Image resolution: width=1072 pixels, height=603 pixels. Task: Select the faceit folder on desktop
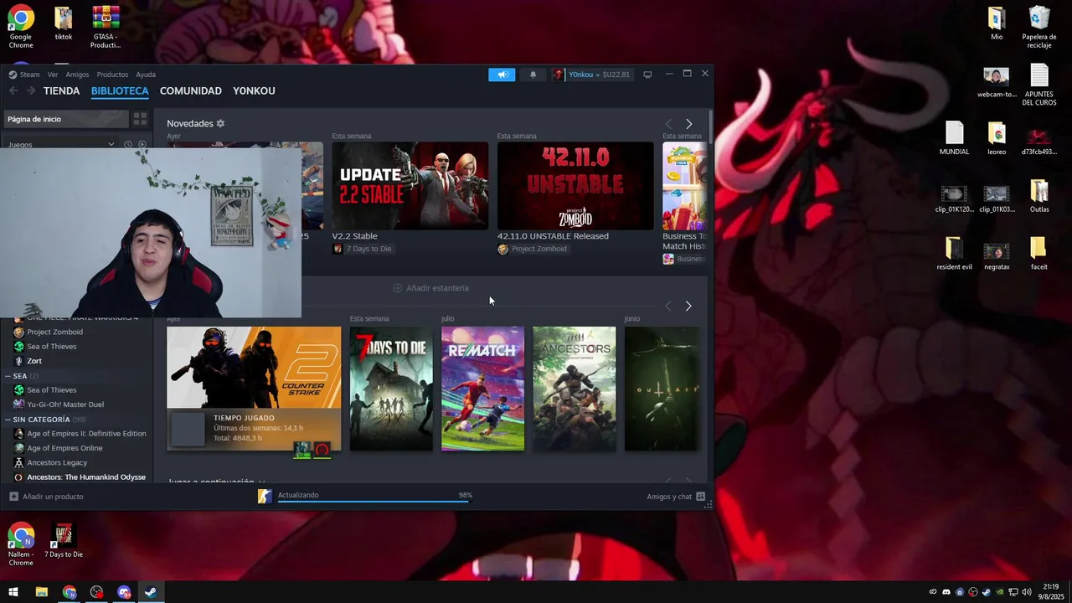1038,254
